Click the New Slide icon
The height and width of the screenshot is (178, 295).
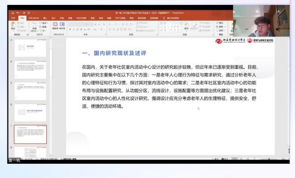(34, 27)
